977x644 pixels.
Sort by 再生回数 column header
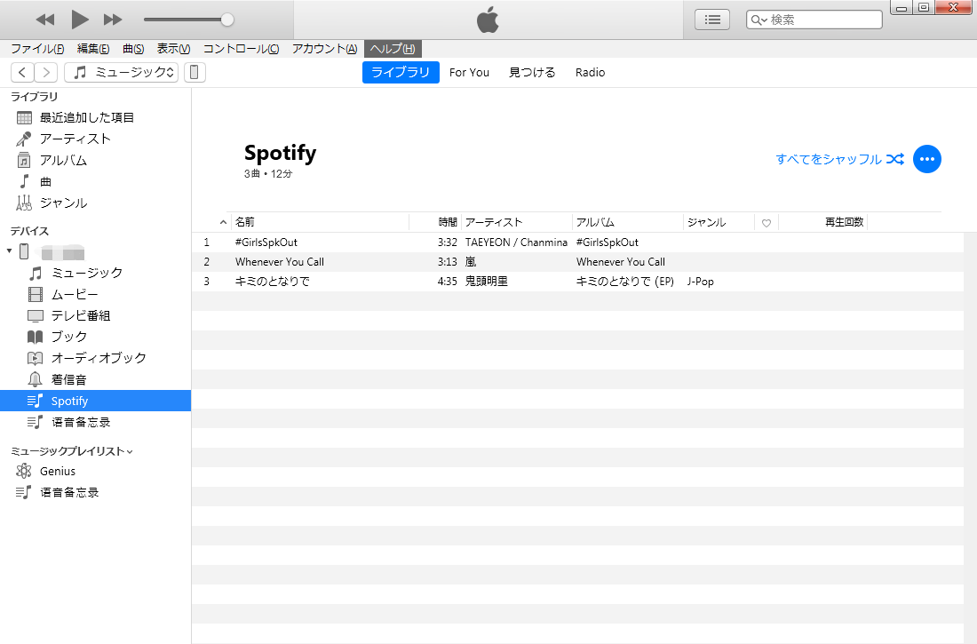[x=822, y=222]
